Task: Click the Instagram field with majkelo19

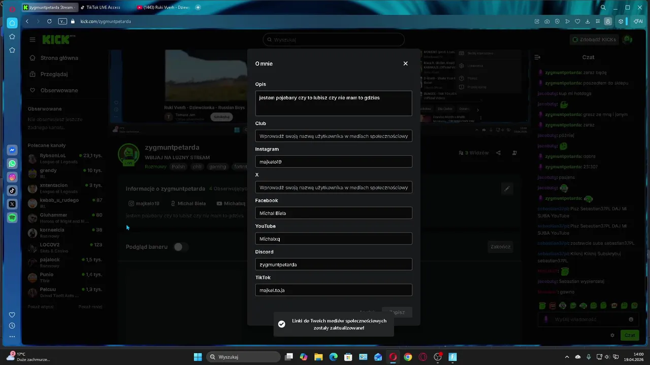Action: 334,162
